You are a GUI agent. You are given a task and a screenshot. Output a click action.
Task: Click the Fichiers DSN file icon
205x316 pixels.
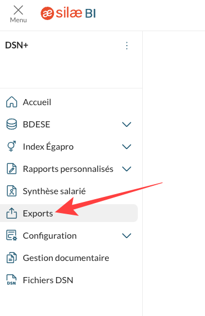(x=12, y=280)
